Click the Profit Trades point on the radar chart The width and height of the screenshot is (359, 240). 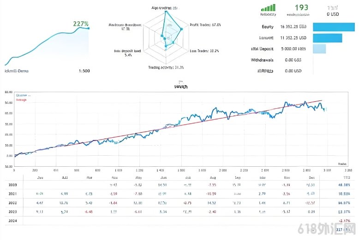[181, 29]
